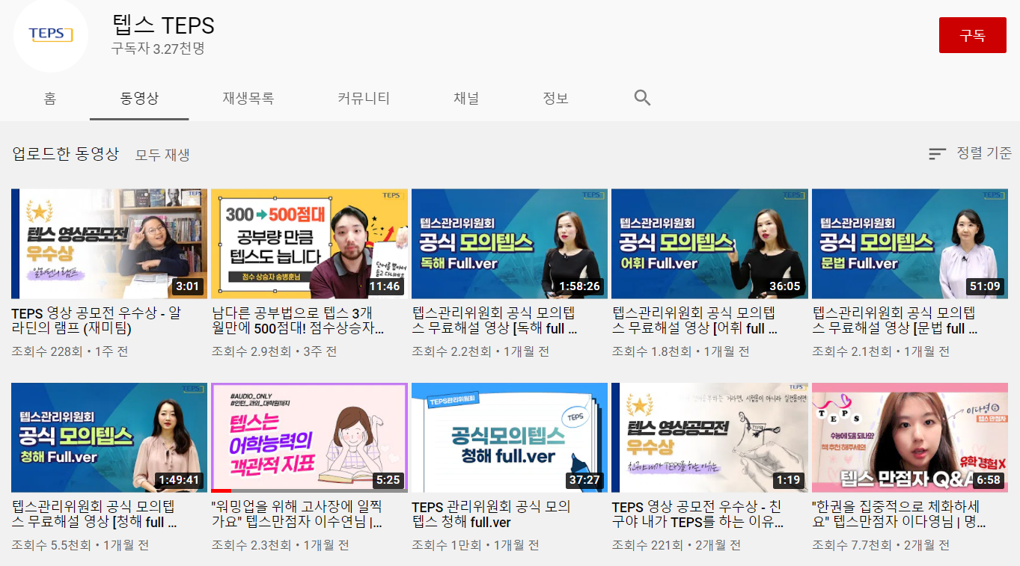Open the 37:27 공식모의텝스 청해 thumbnail
1020x566 pixels.
[x=510, y=438]
